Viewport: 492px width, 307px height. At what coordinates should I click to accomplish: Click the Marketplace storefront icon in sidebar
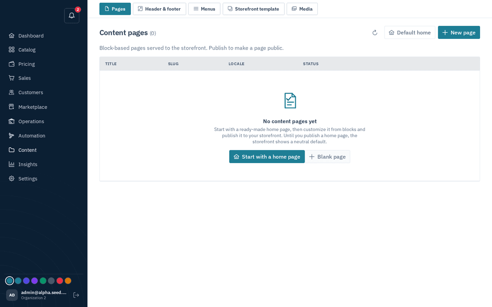(x=11, y=107)
